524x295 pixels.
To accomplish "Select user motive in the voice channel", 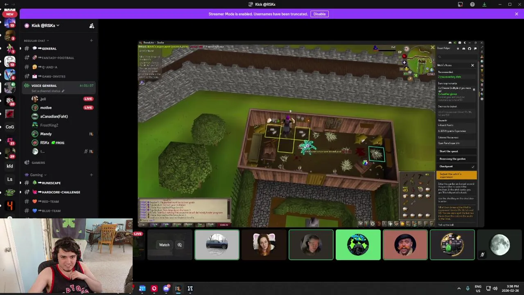I will point(63,107).
